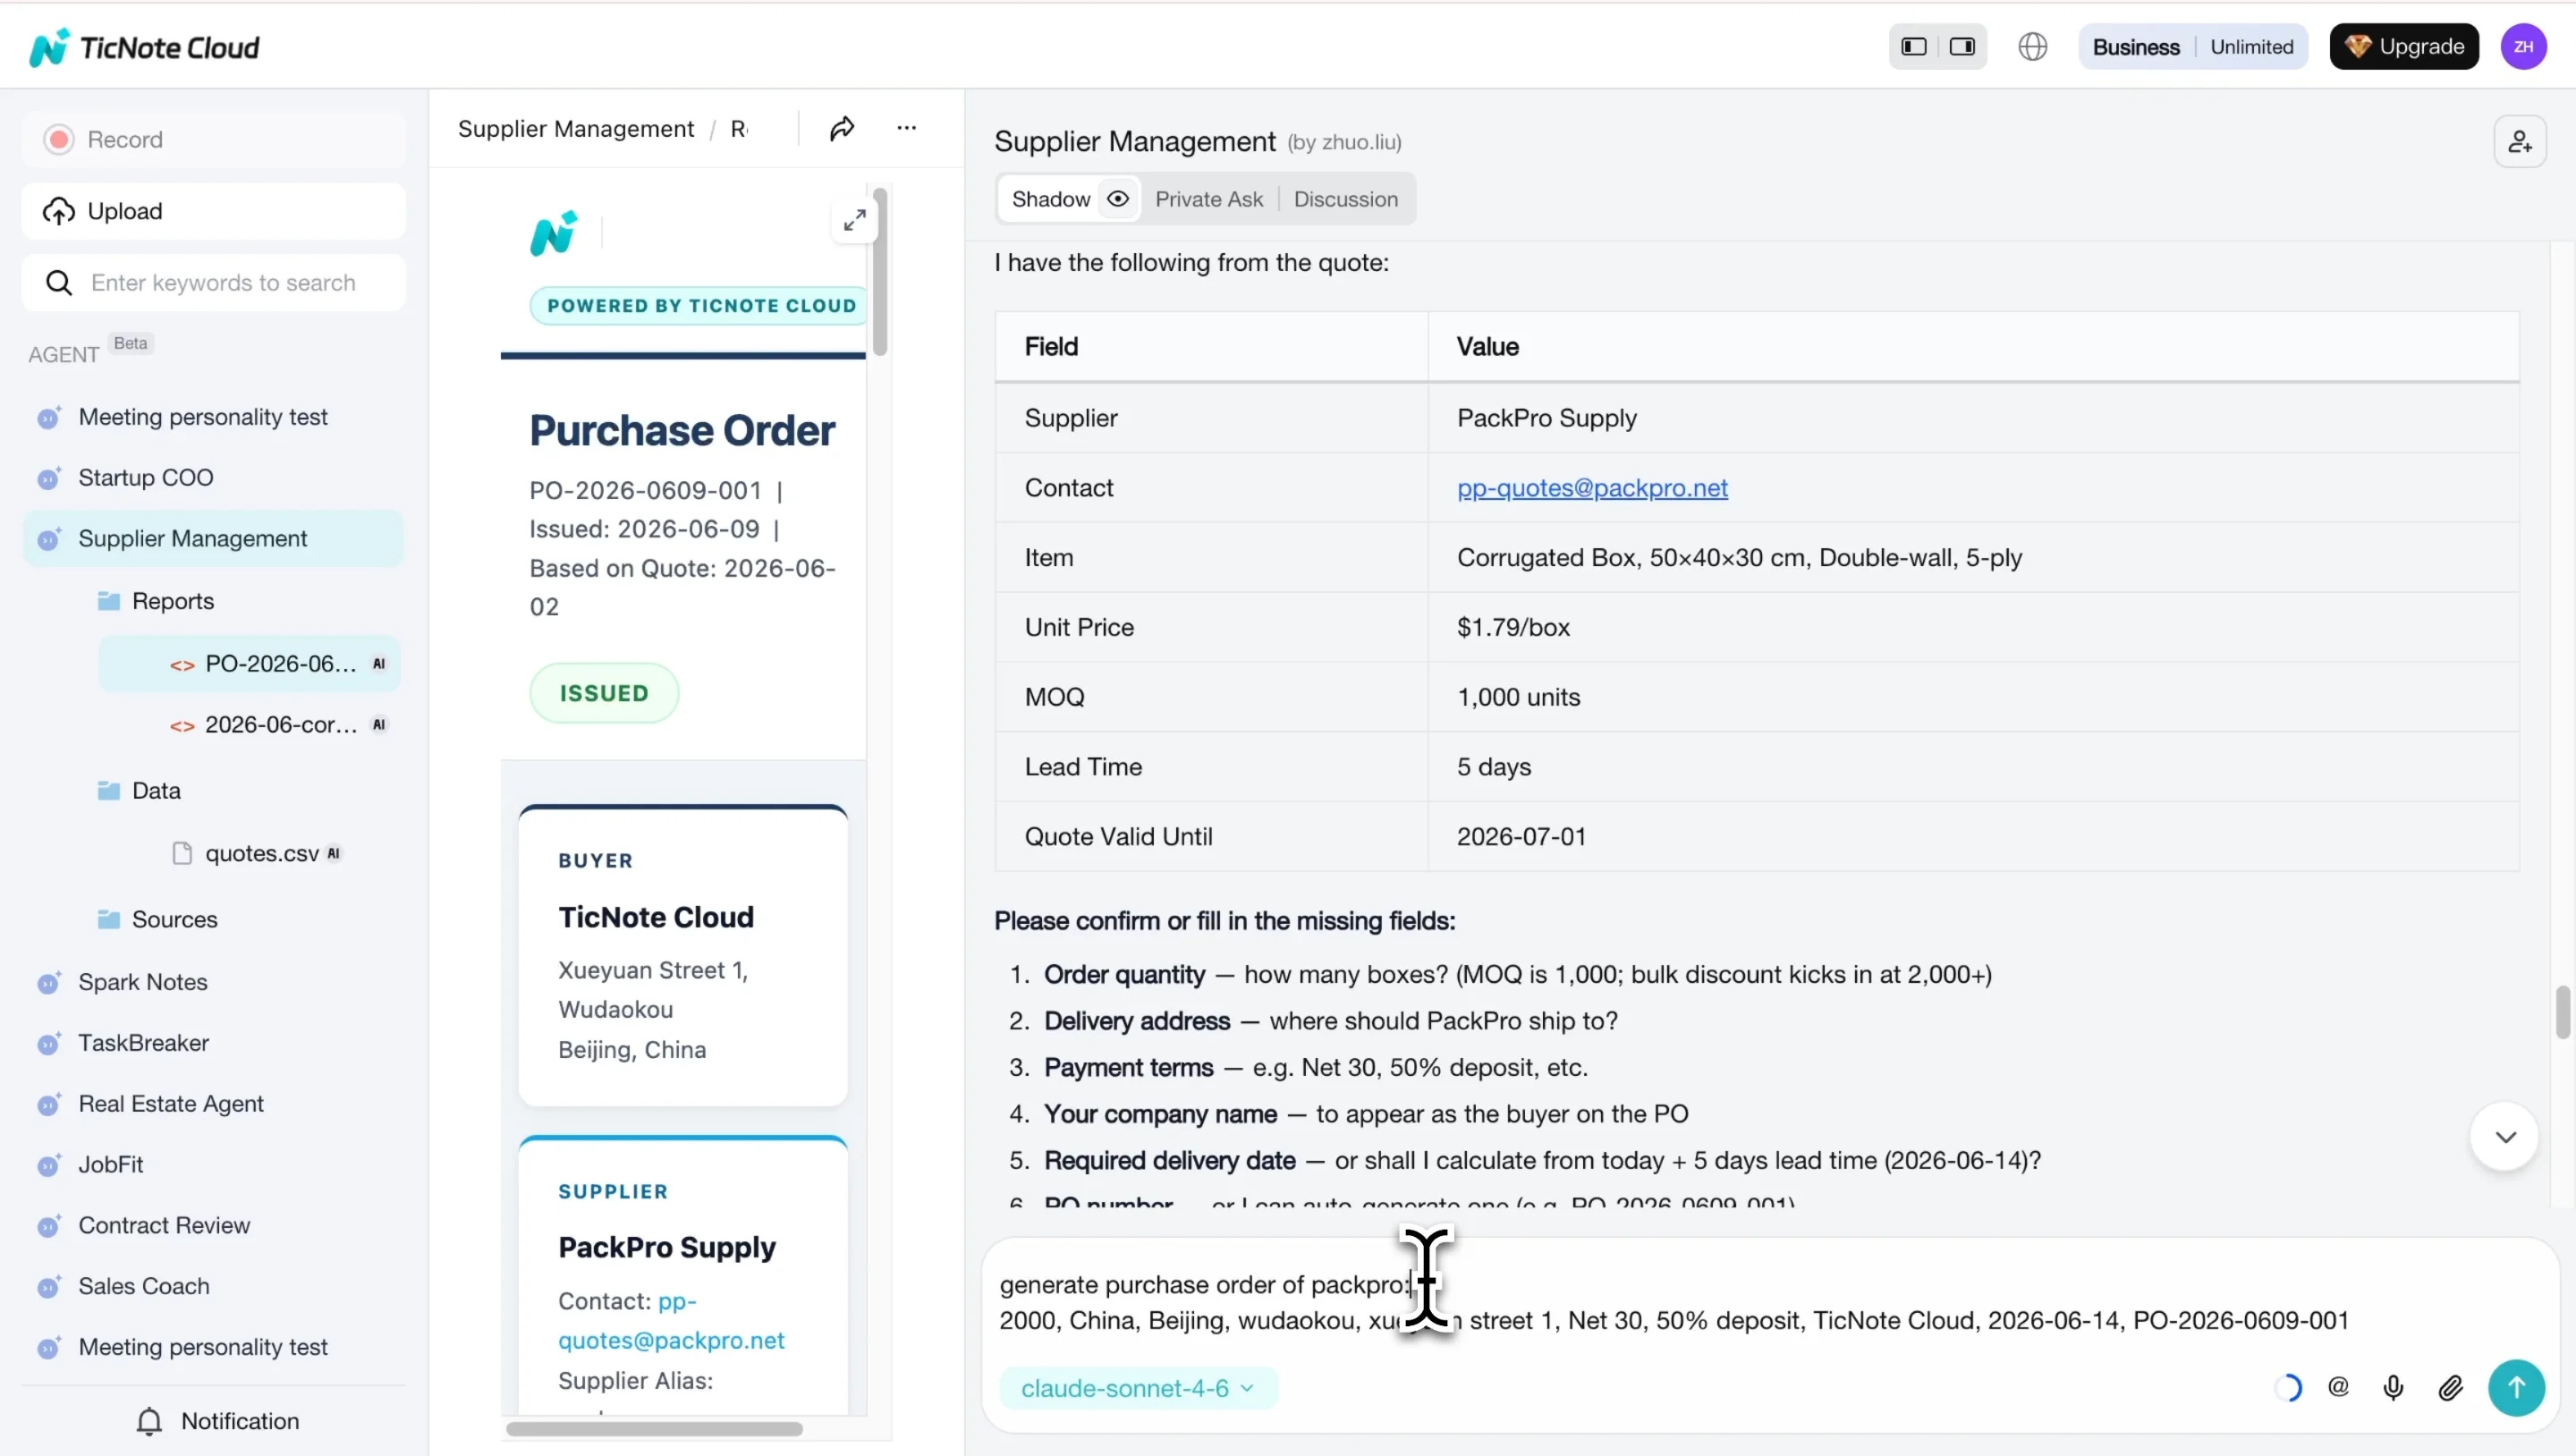Open the 2026-06-cor... report file
This screenshot has height=1456, width=2576.
coord(250,725)
